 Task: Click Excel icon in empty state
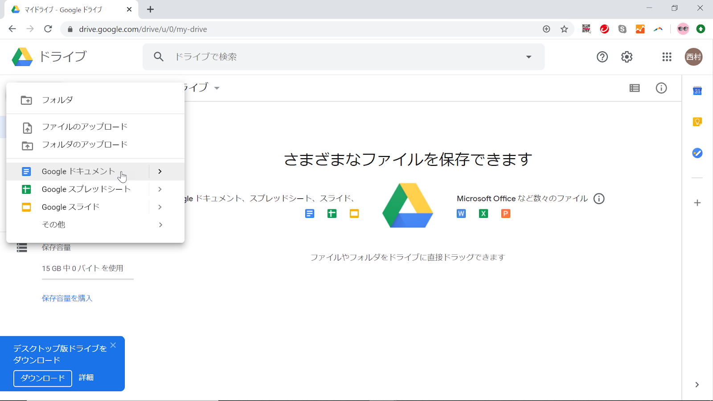[484, 214]
